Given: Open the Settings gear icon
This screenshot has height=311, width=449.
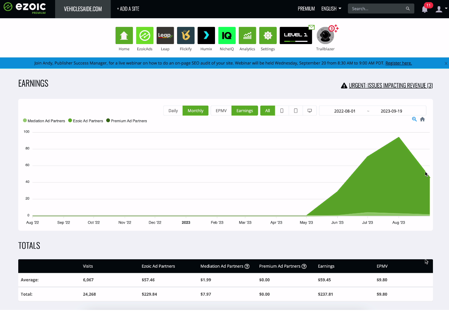Looking at the screenshot, I should click(x=268, y=35).
